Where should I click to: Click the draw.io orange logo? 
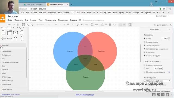pos(2,18)
